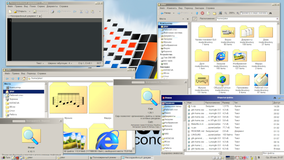Close the unsaved document tab in Pluma
Image resolution: width=284 pixels, height=160 pixels.
click(40, 16)
